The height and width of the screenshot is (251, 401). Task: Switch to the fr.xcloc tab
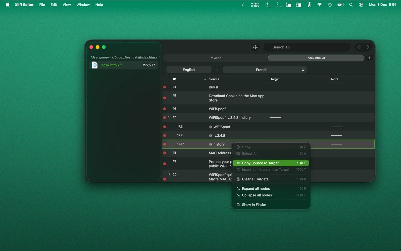click(216, 58)
